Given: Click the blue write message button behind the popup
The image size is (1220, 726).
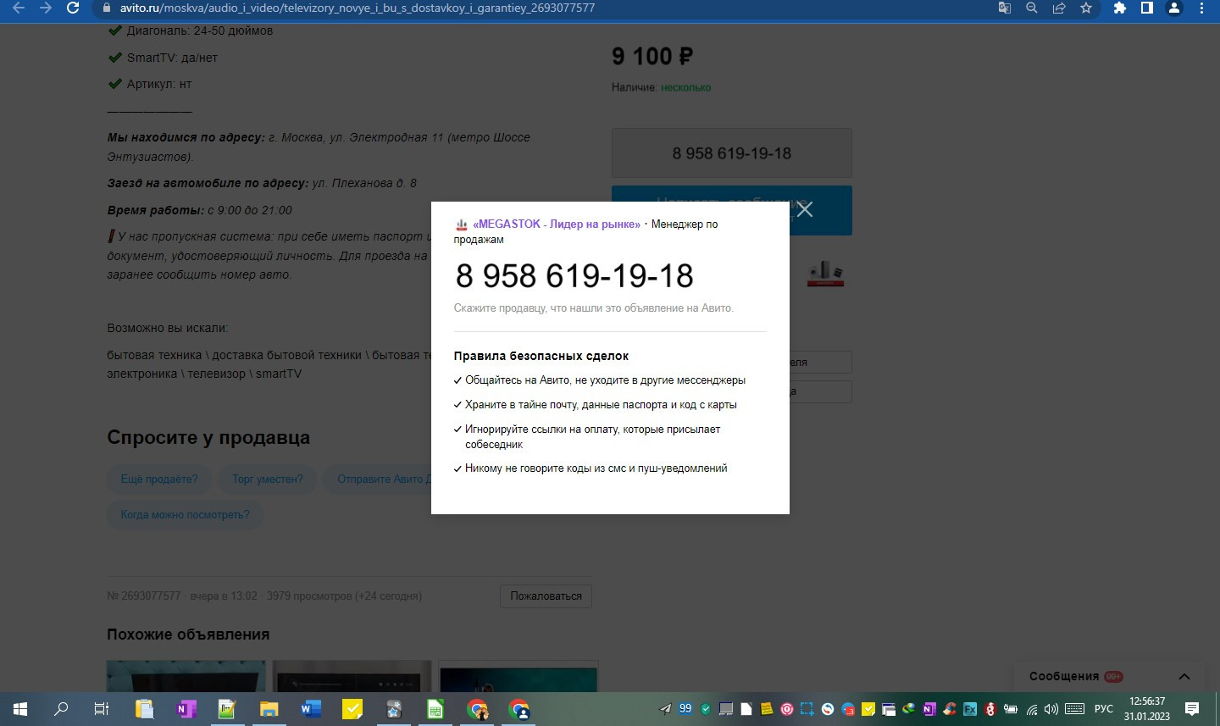Looking at the screenshot, I should [x=732, y=210].
